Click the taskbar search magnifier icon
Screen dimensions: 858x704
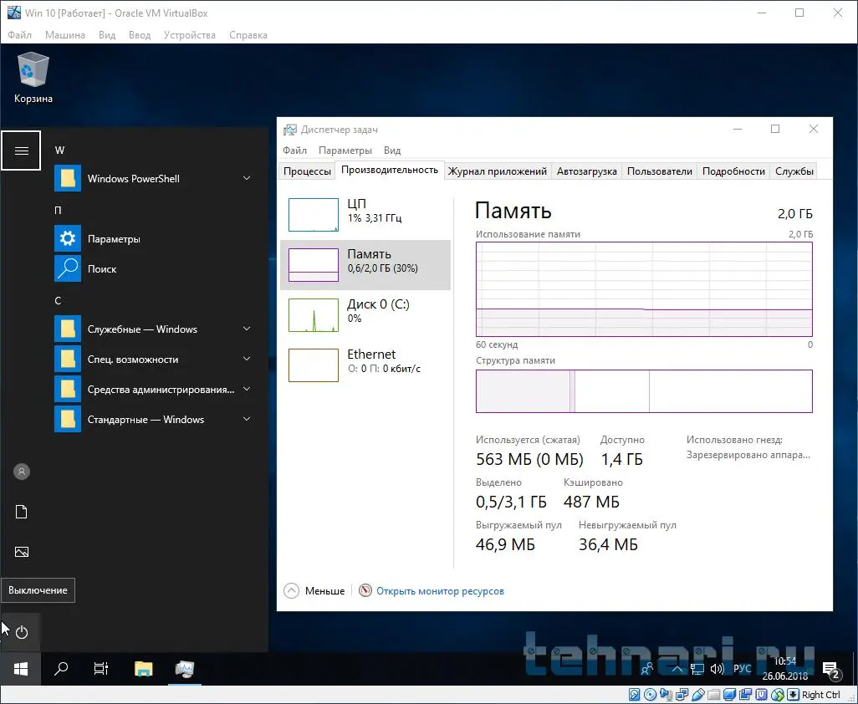point(61,668)
